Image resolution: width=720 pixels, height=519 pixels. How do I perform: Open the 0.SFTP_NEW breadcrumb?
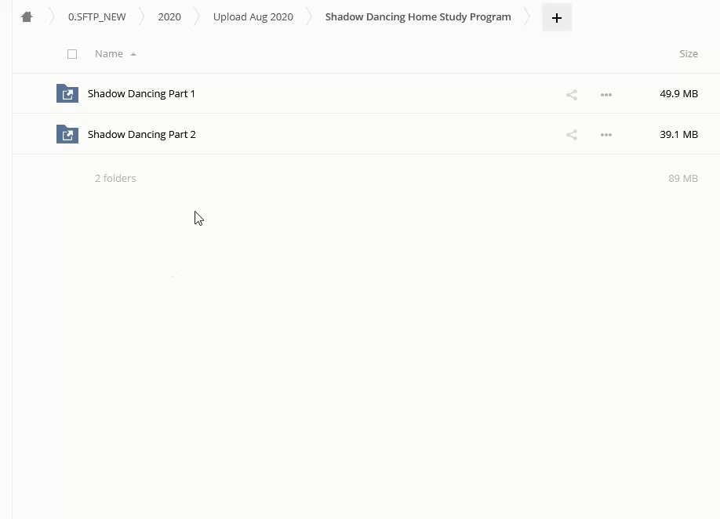click(96, 16)
